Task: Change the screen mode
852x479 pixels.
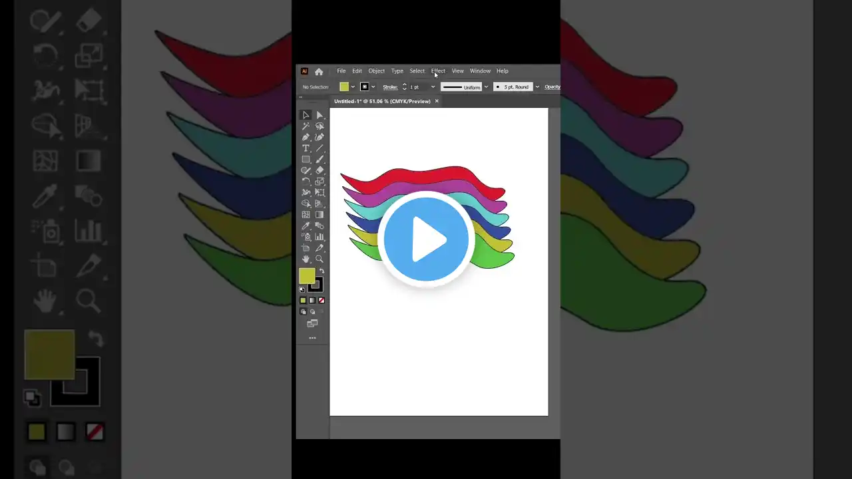Action: pos(312,323)
